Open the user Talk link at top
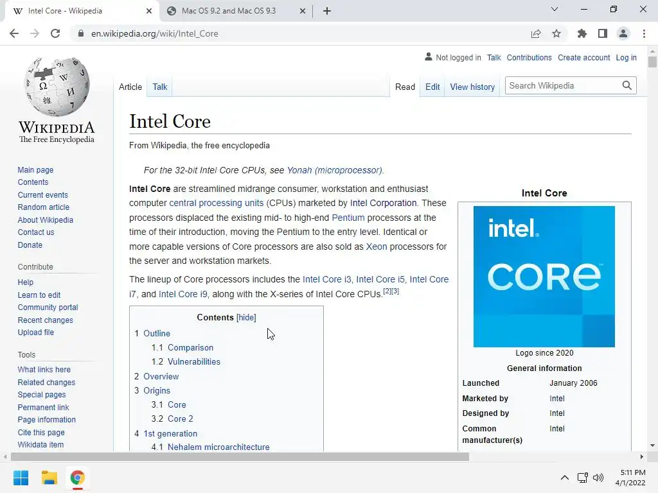658x493 pixels. tap(494, 57)
